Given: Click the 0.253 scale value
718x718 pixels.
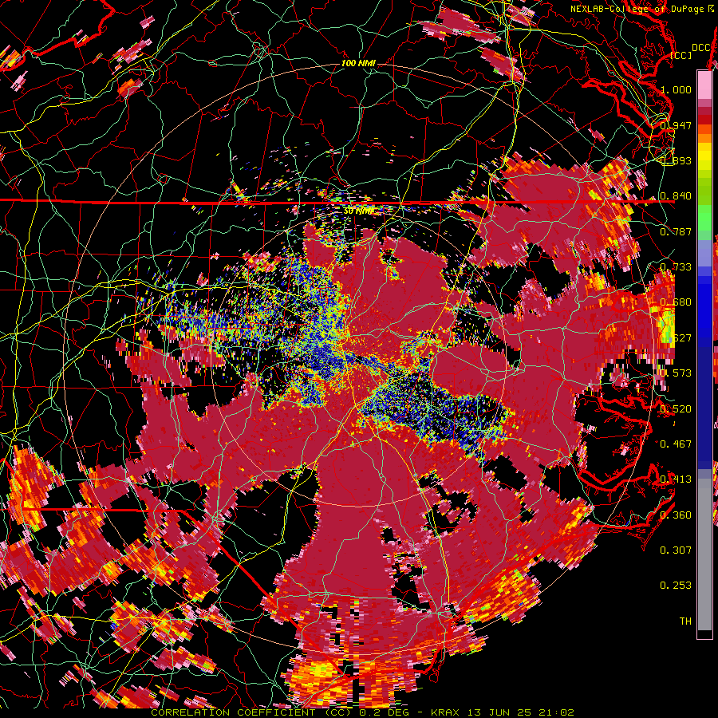Looking at the screenshot, I should coord(676,586).
